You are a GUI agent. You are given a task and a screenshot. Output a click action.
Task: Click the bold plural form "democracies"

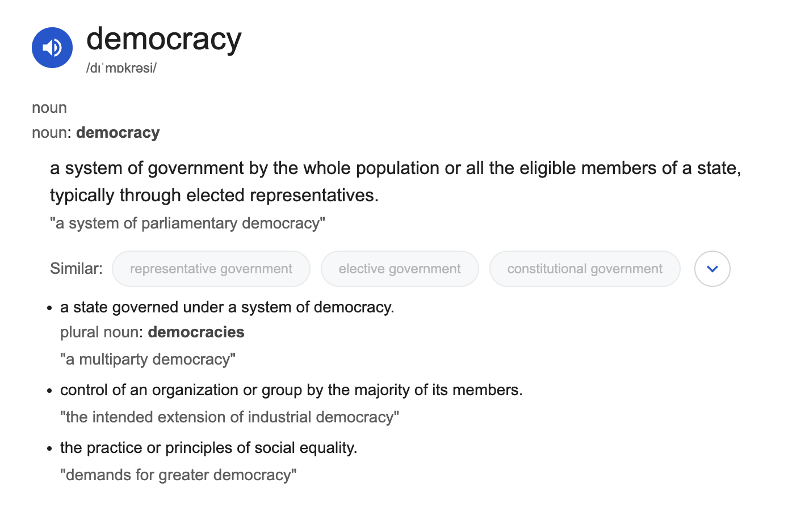[x=196, y=332]
